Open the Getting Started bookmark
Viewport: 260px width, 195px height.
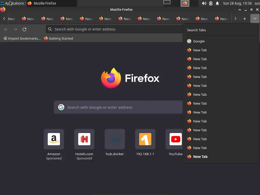[x=58, y=39]
